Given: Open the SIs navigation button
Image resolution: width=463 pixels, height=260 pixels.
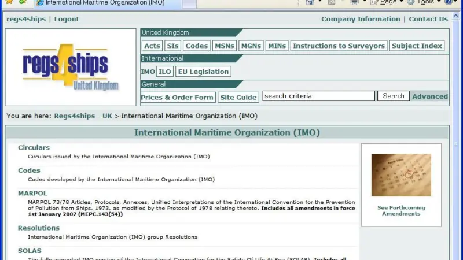Looking at the screenshot, I should coord(172,46).
